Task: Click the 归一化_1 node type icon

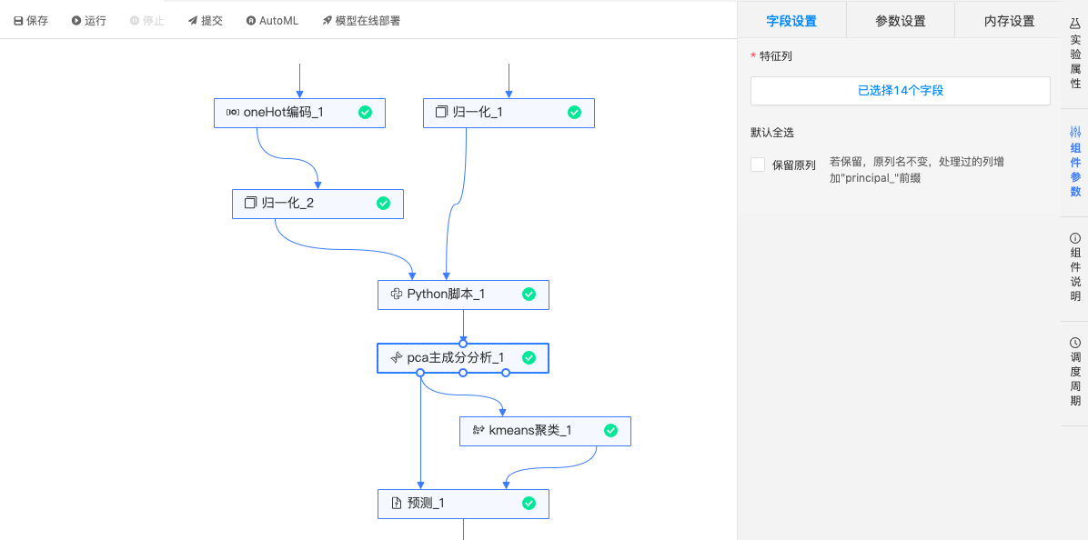Action: (441, 113)
